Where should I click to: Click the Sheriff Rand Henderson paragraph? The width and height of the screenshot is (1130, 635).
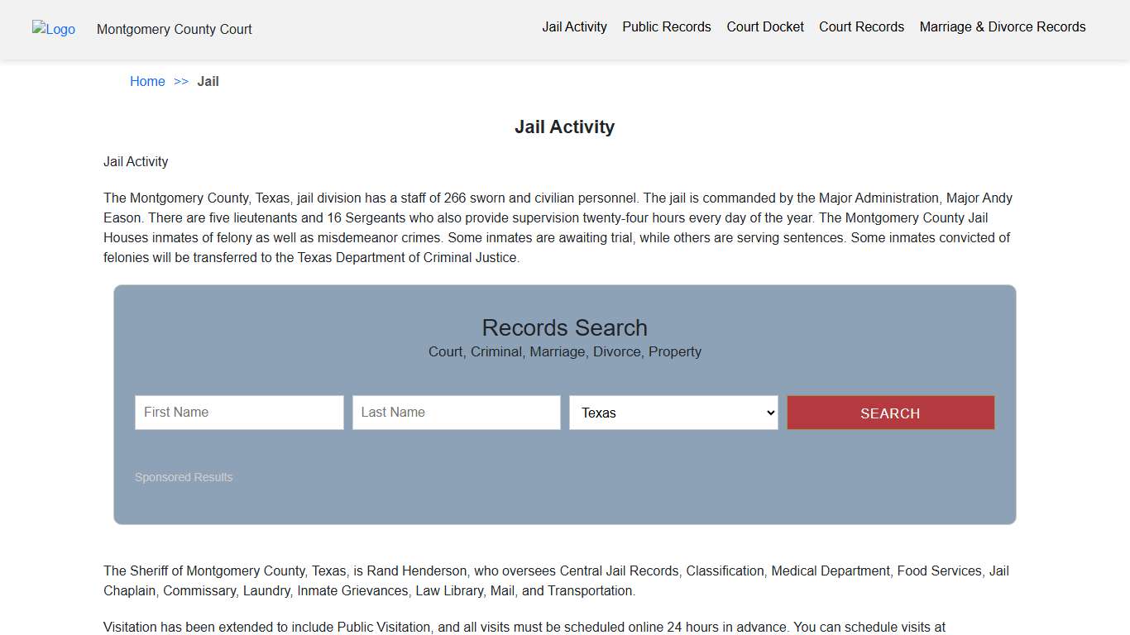point(556,580)
